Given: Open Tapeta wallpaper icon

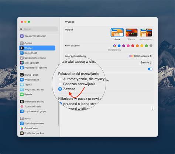Looking at the screenshot, I should pyautogui.click(x=22, y=85).
